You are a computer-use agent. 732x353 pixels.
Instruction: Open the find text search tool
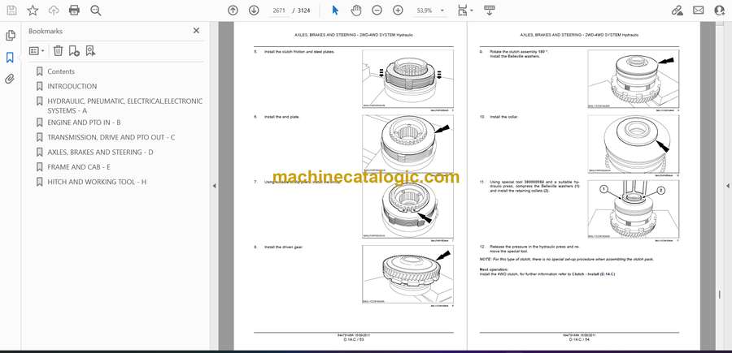click(96, 11)
